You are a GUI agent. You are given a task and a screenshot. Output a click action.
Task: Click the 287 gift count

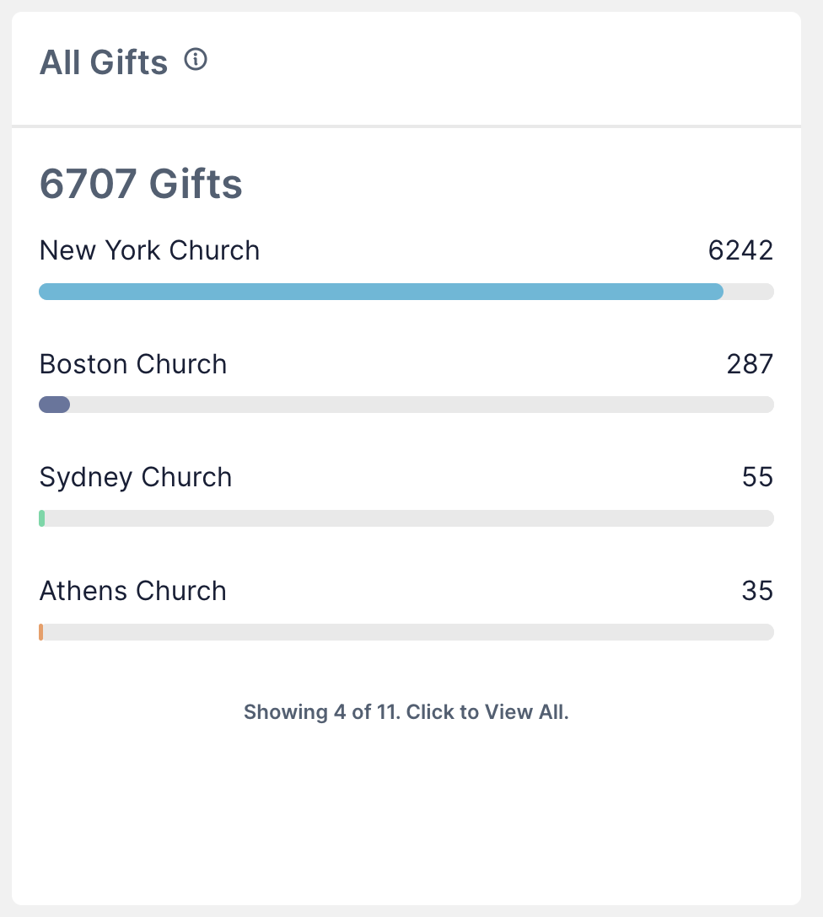click(750, 364)
